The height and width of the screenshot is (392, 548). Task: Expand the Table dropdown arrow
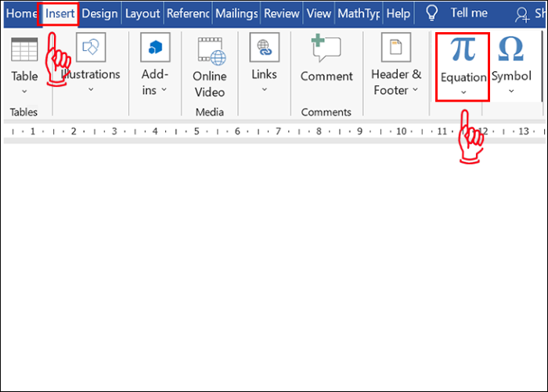(x=24, y=91)
